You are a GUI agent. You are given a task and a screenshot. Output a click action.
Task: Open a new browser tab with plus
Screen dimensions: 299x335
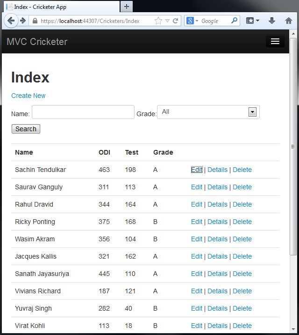click(x=127, y=7)
